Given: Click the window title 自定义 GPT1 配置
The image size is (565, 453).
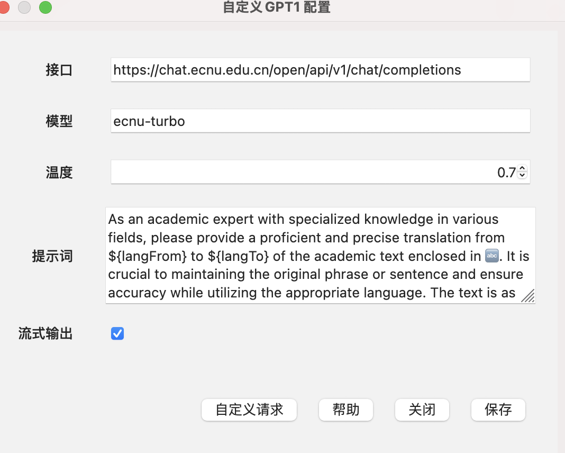Looking at the screenshot, I should point(277,8).
